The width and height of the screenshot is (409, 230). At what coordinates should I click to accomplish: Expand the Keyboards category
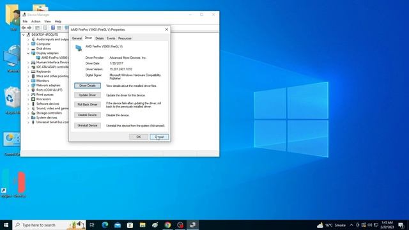coord(28,72)
